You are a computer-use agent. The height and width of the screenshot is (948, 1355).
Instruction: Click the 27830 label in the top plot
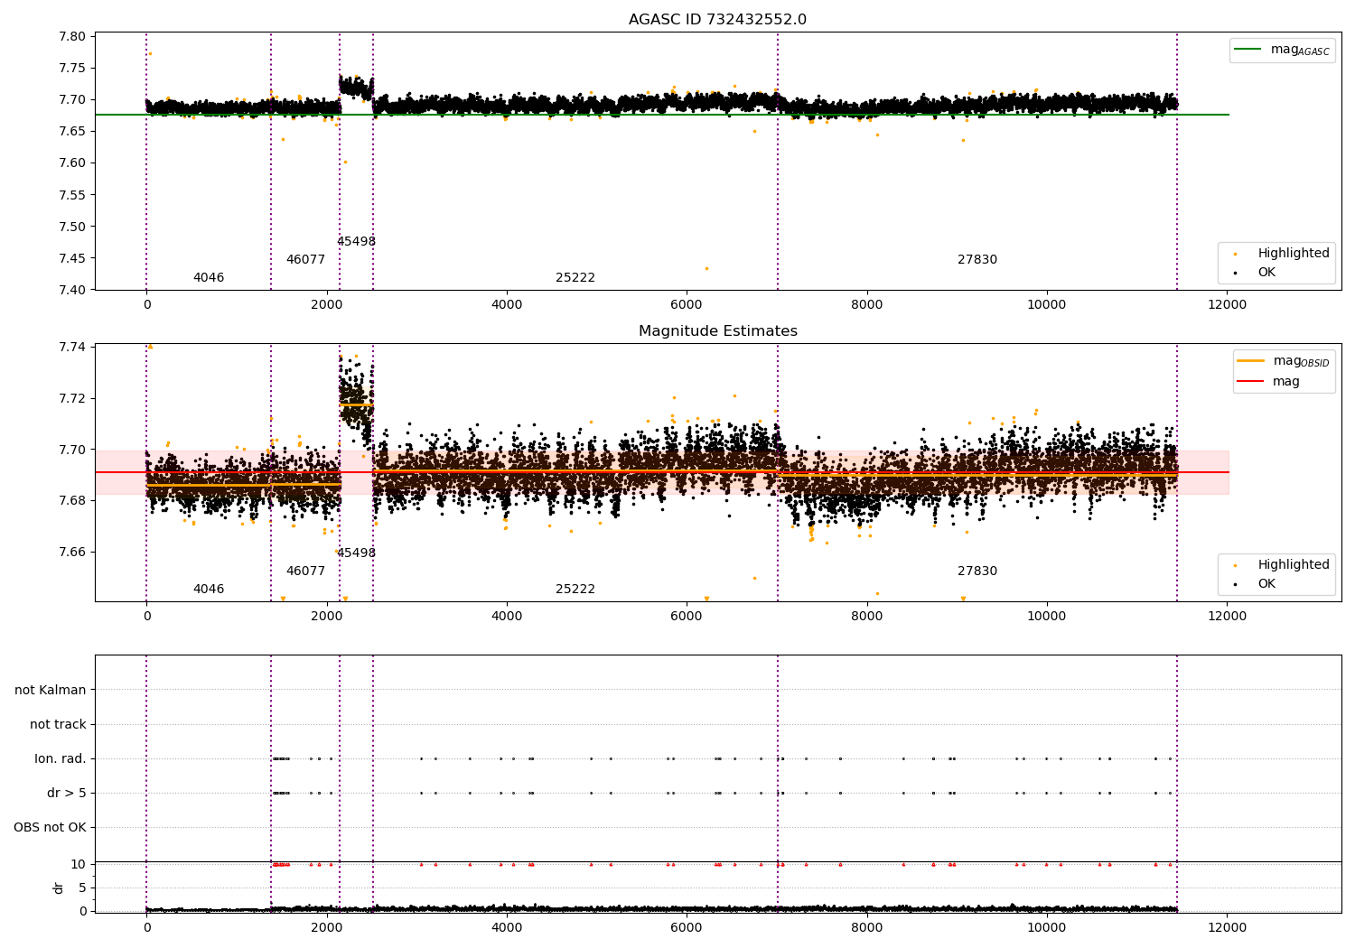pos(977,260)
